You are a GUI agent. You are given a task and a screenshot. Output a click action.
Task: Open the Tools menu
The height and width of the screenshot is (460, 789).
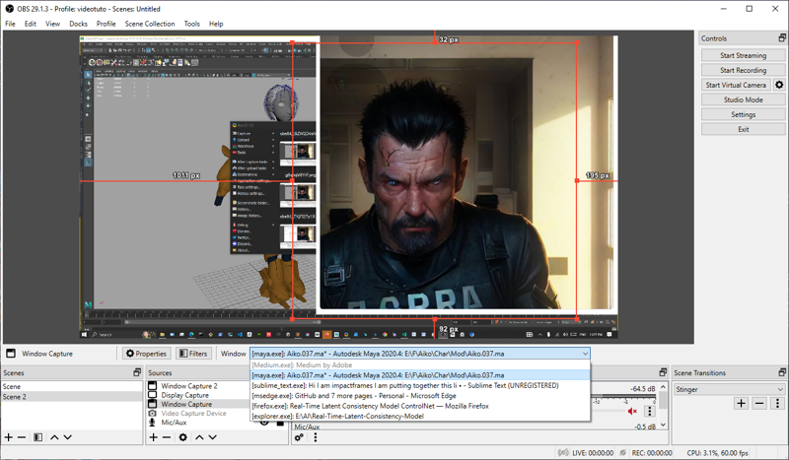191,24
